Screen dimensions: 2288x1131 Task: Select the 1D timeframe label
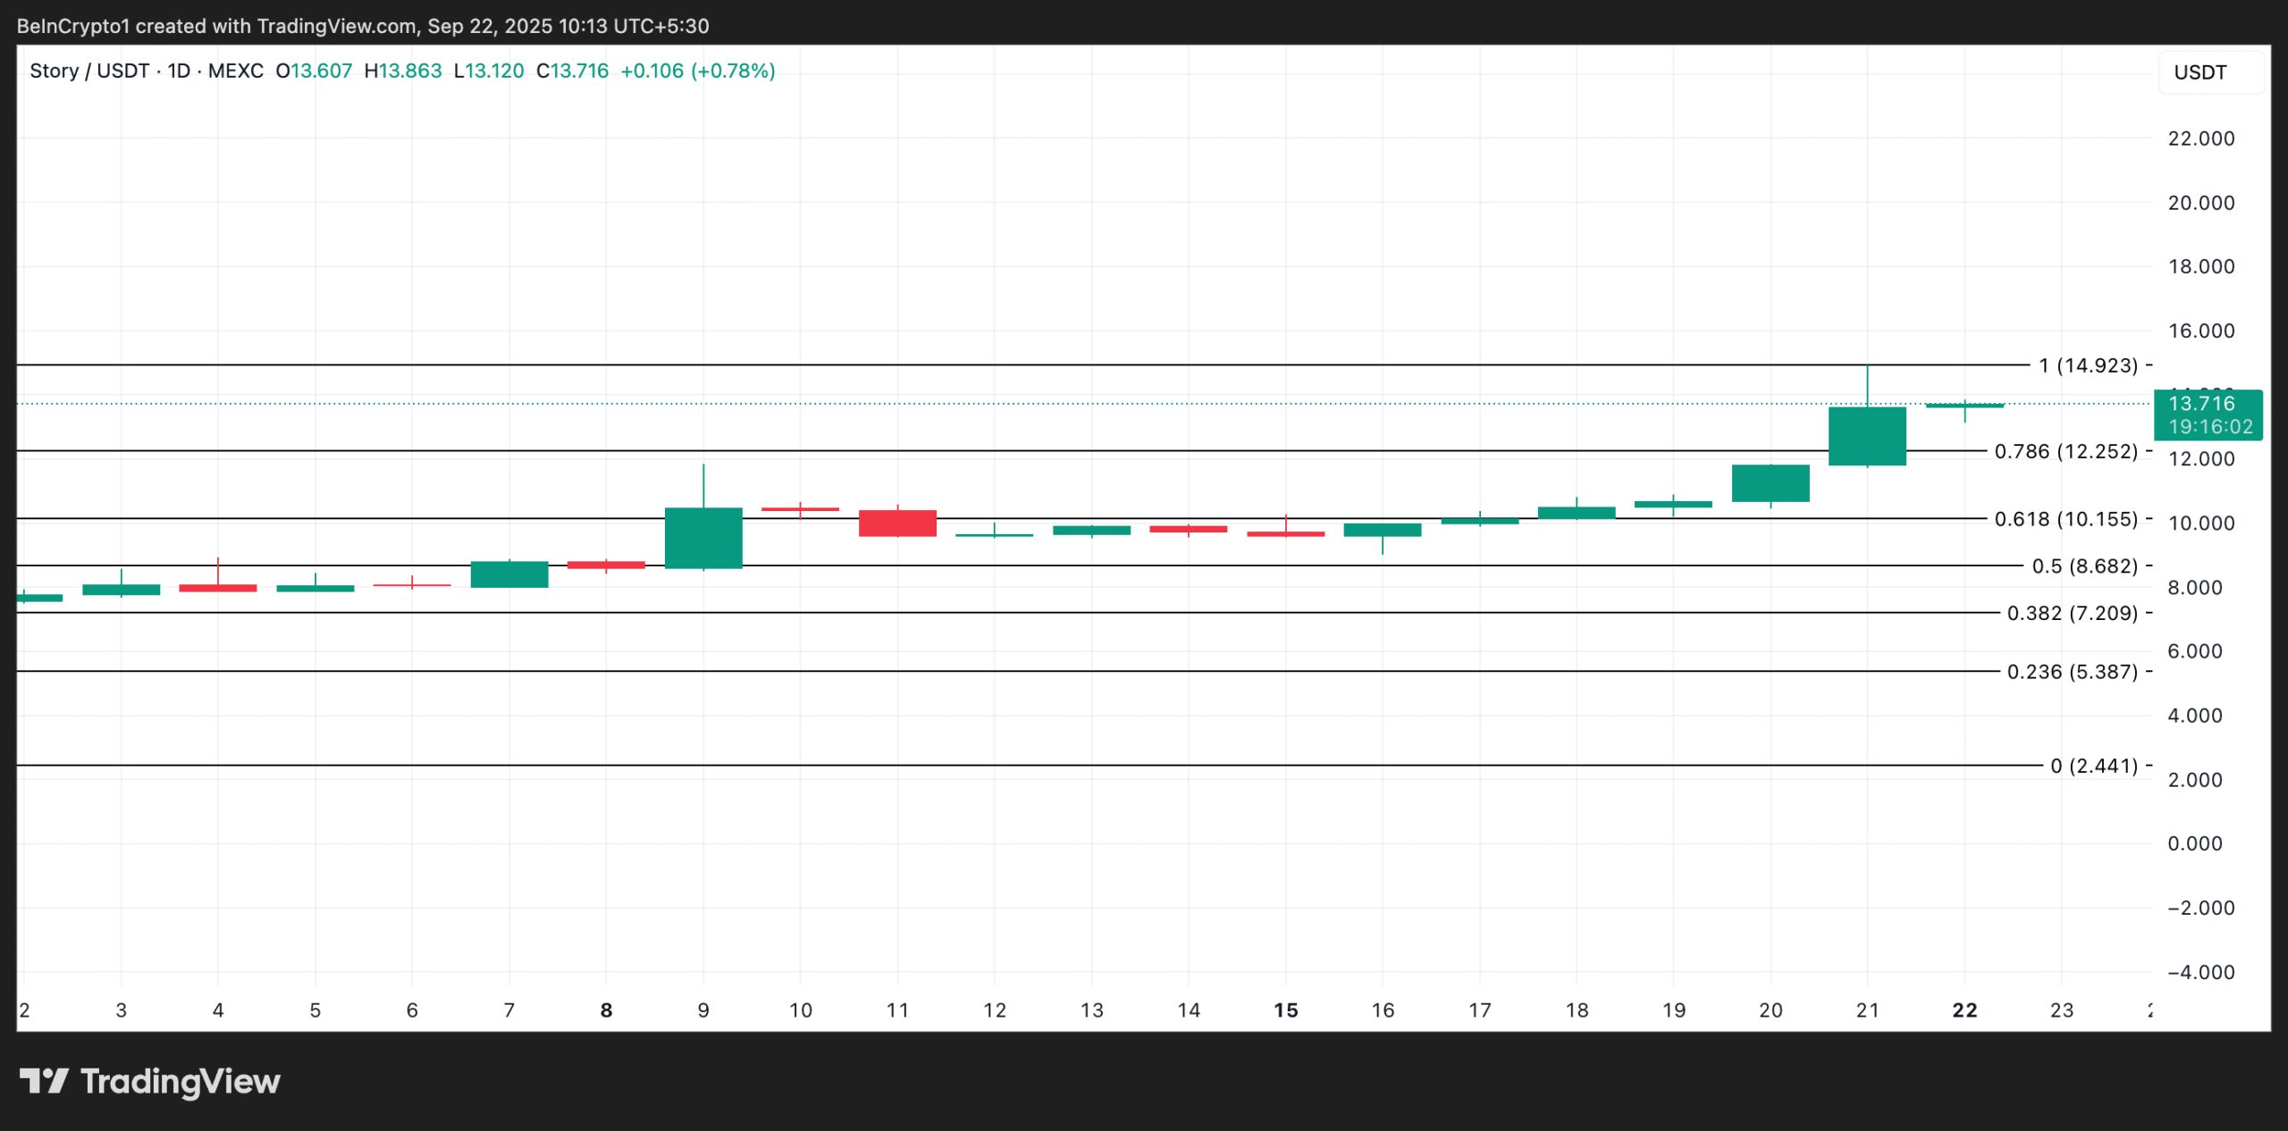pyautogui.click(x=178, y=71)
